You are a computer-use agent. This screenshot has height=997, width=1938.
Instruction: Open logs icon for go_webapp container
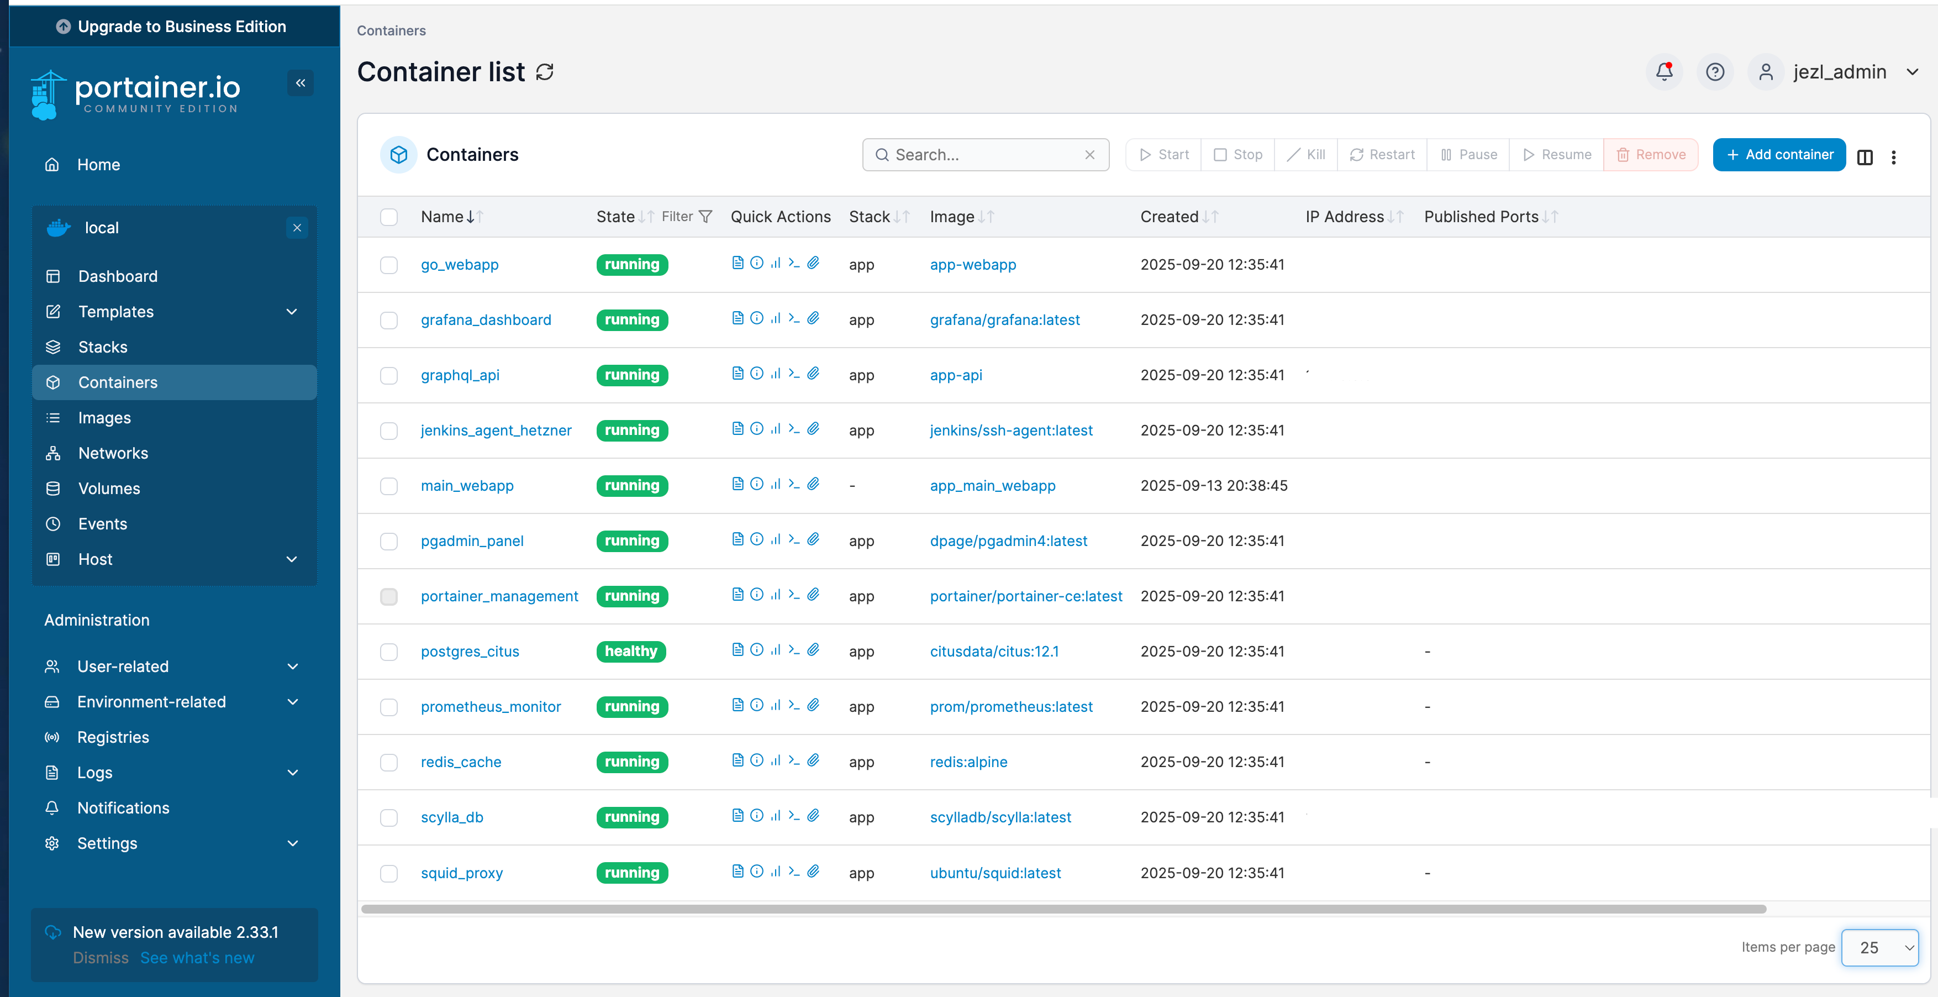click(x=738, y=263)
